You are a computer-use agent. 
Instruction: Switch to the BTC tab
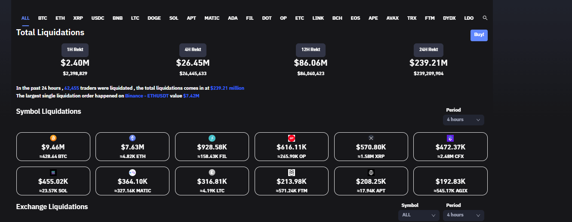coord(43,18)
